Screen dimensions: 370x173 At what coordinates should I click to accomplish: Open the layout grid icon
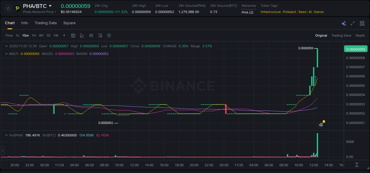(x=362, y=23)
